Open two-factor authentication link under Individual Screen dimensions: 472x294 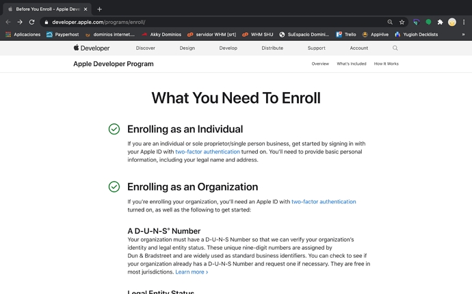pyautogui.click(x=207, y=151)
